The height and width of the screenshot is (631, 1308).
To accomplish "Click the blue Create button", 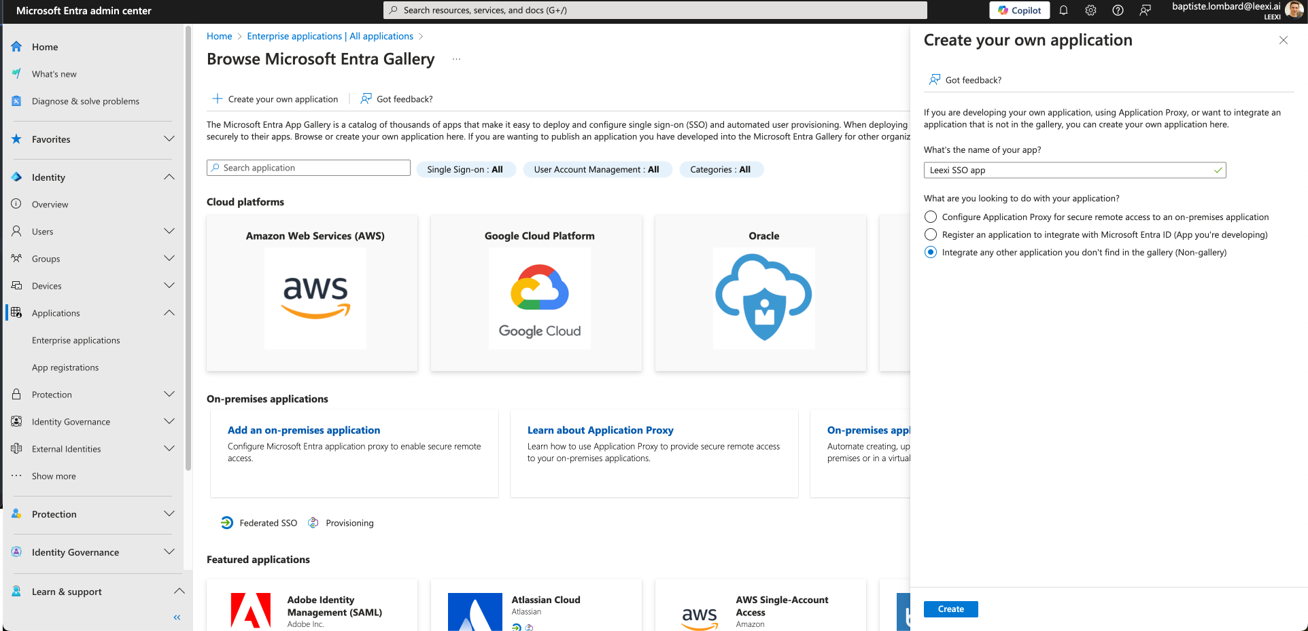I will [951, 609].
